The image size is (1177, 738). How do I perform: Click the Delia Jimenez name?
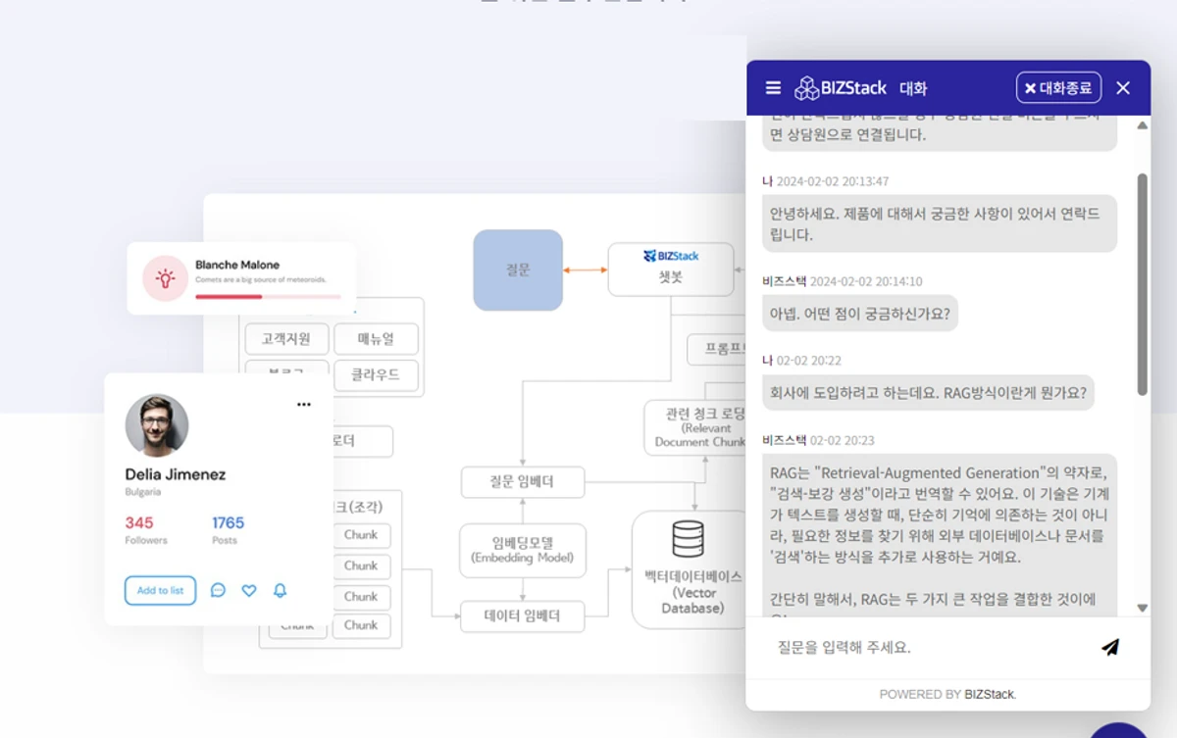pos(176,474)
